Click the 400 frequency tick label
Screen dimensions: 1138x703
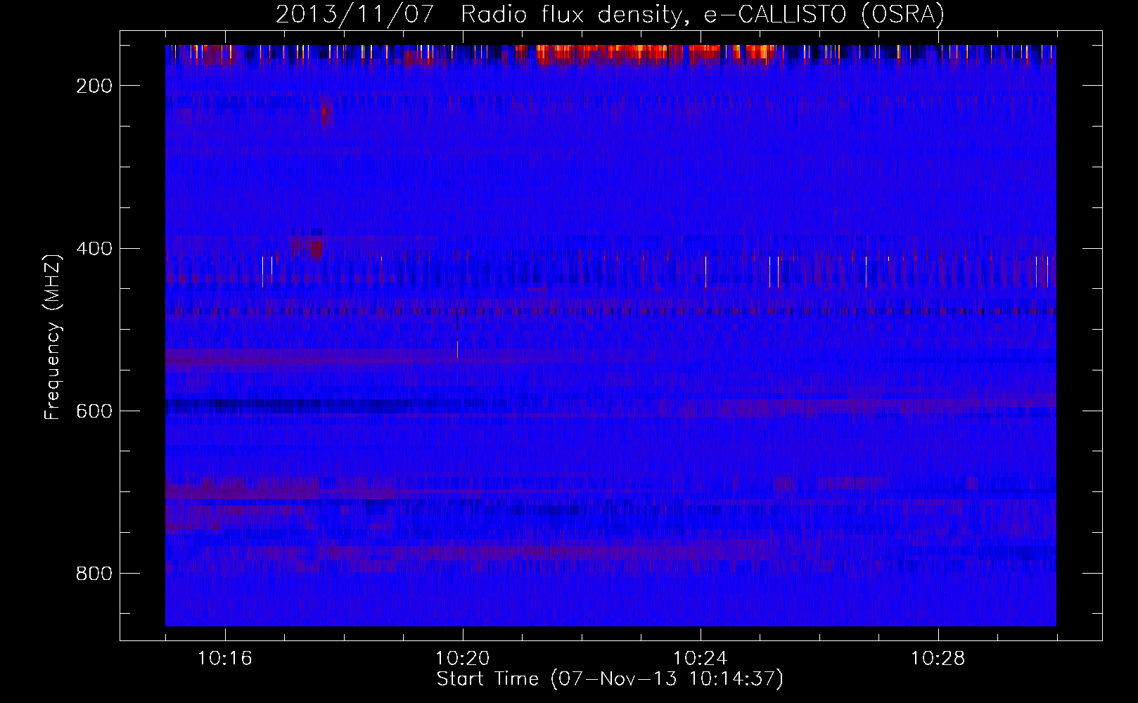tap(94, 249)
